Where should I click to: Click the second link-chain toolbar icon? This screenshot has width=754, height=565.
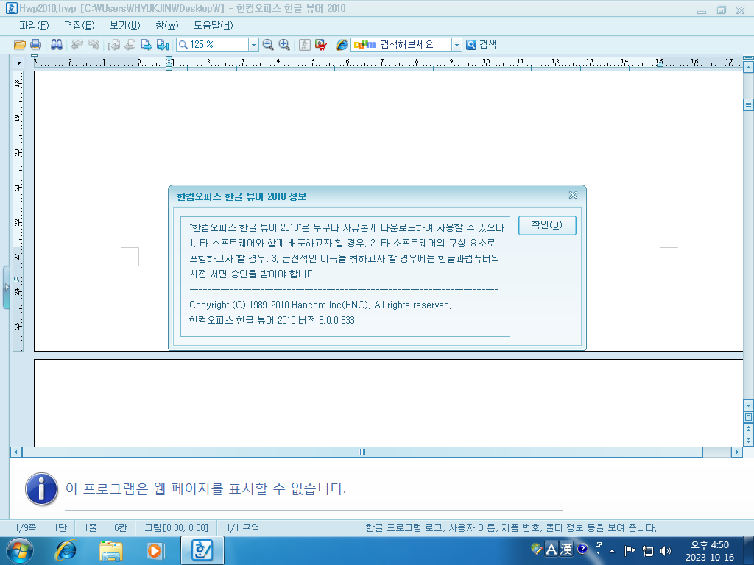coord(94,45)
